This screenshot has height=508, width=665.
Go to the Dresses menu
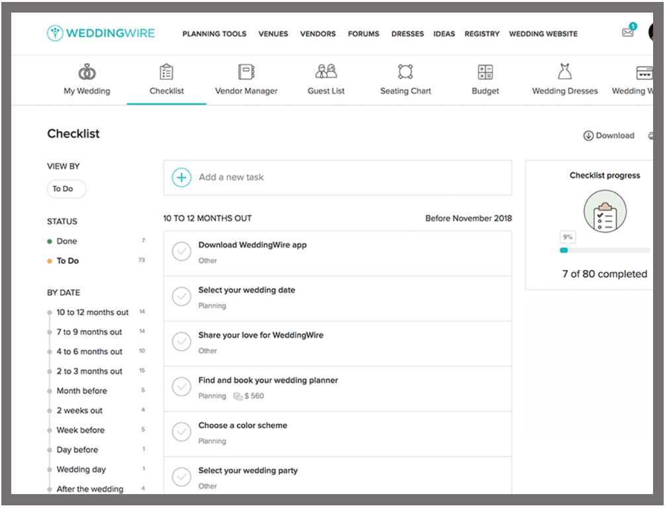pos(408,34)
